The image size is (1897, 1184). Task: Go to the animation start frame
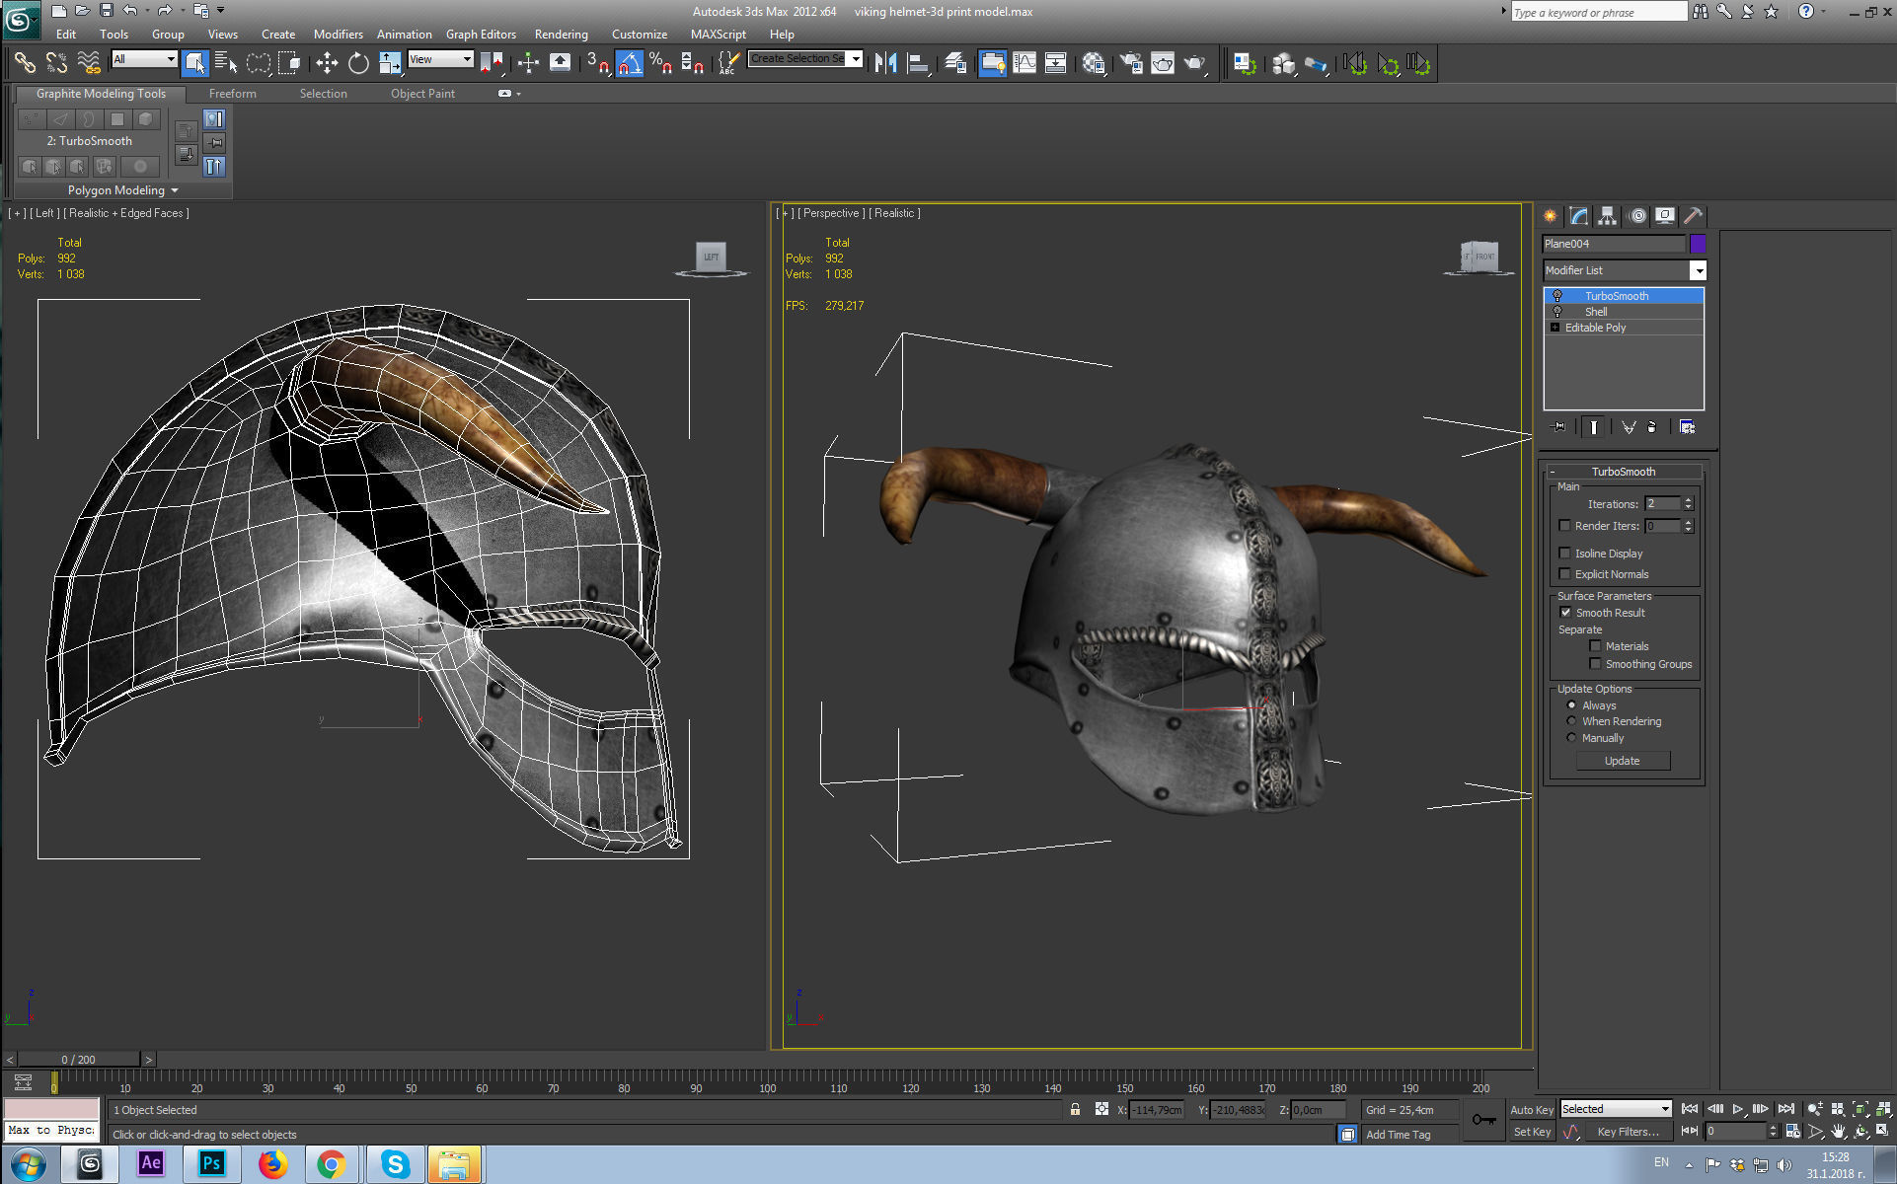pyautogui.click(x=1690, y=1109)
